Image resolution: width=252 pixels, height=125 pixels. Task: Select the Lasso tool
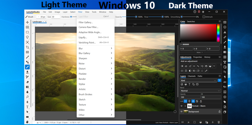[27, 37]
